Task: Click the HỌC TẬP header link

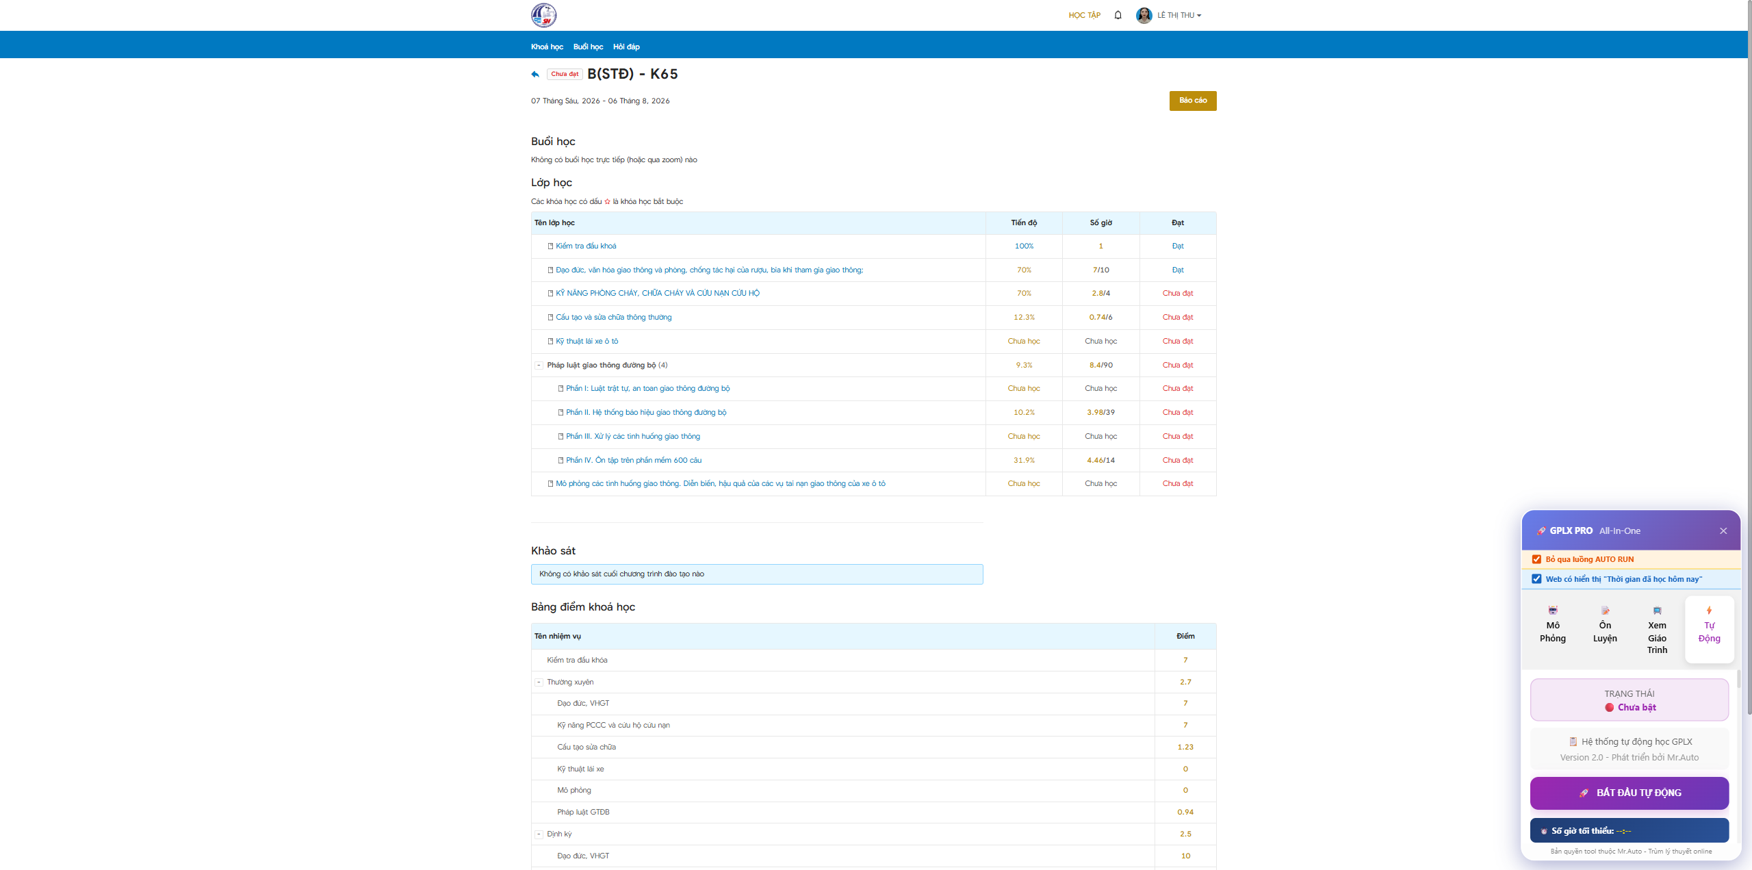Action: point(1084,15)
